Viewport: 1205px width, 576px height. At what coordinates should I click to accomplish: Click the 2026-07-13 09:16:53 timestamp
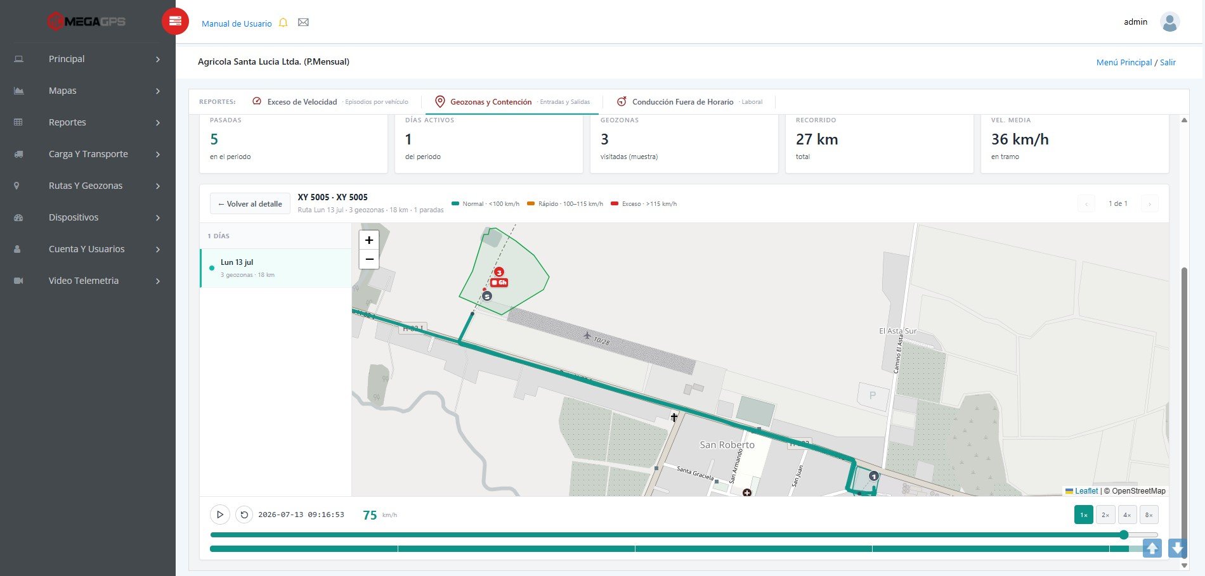click(x=301, y=515)
